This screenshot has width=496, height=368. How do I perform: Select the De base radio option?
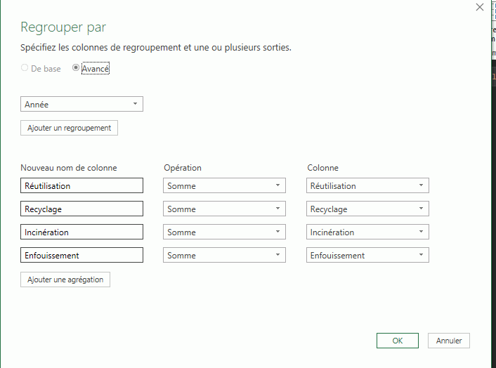(26, 69)
